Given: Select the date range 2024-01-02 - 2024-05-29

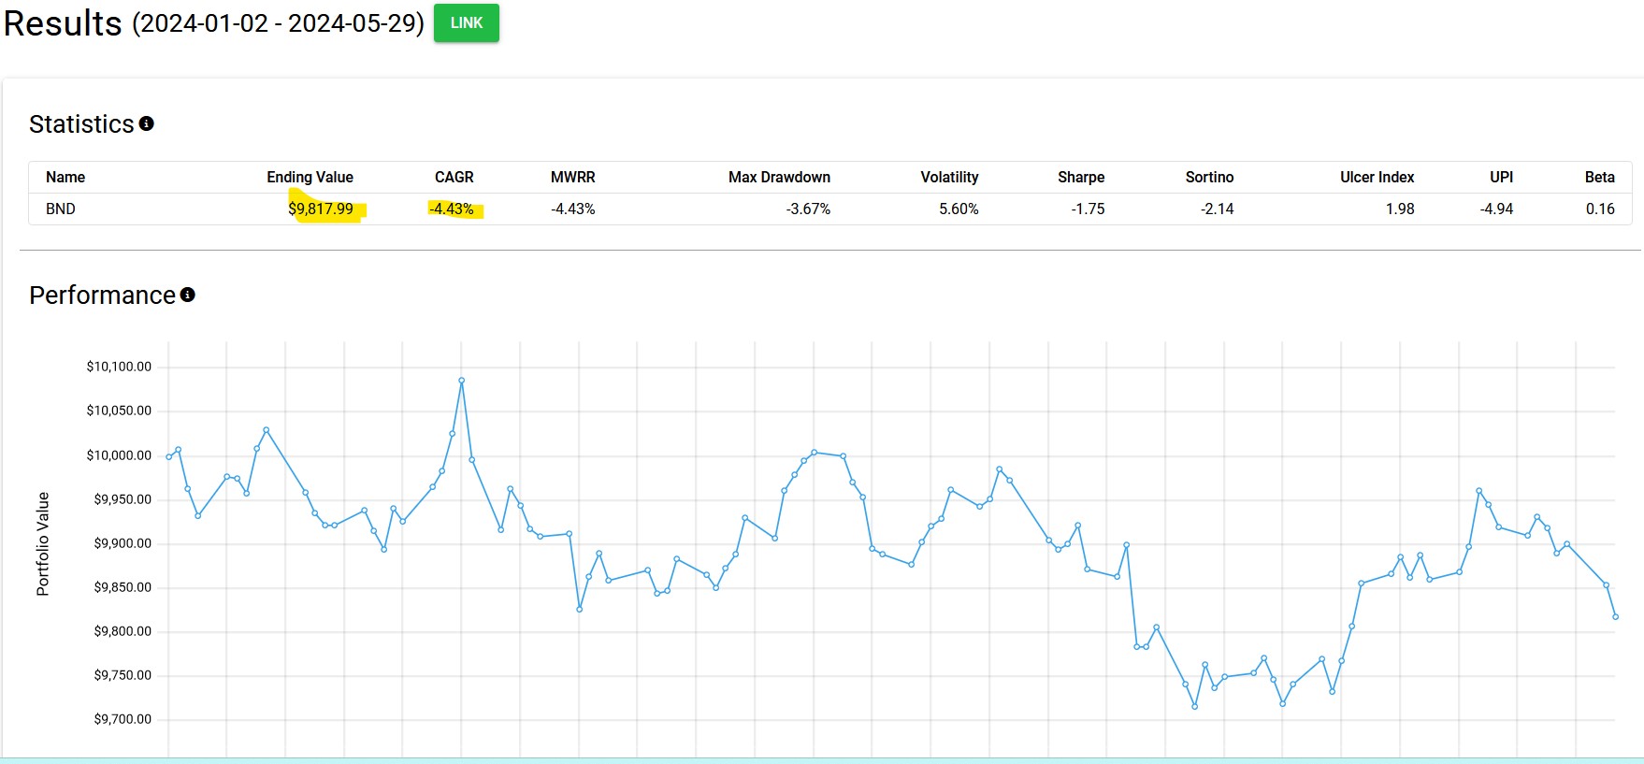Looking at the screenshot, I should (x=278, y=23).
